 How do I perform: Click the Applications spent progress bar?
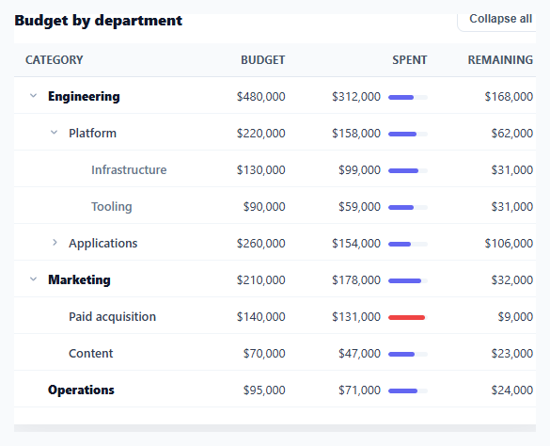click(x=408, y=244)
